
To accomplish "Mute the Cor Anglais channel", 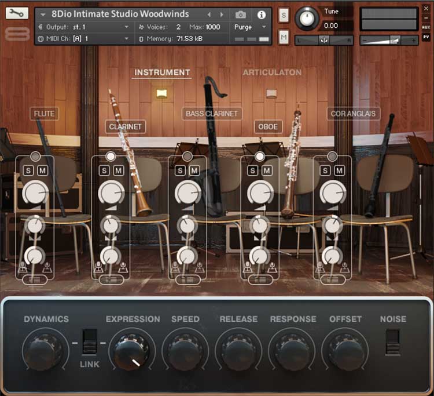I will pyautogui.click(x=339, y=170).
